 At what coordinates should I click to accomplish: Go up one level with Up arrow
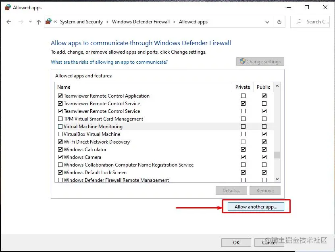(x=39, y=22)
